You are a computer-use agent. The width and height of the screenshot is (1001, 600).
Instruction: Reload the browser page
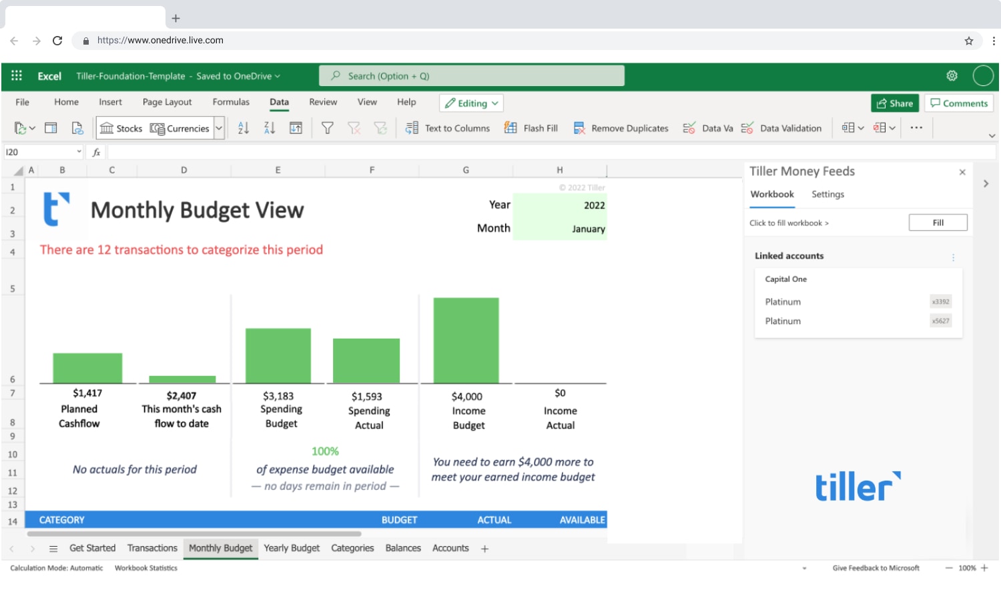point(57,41)
